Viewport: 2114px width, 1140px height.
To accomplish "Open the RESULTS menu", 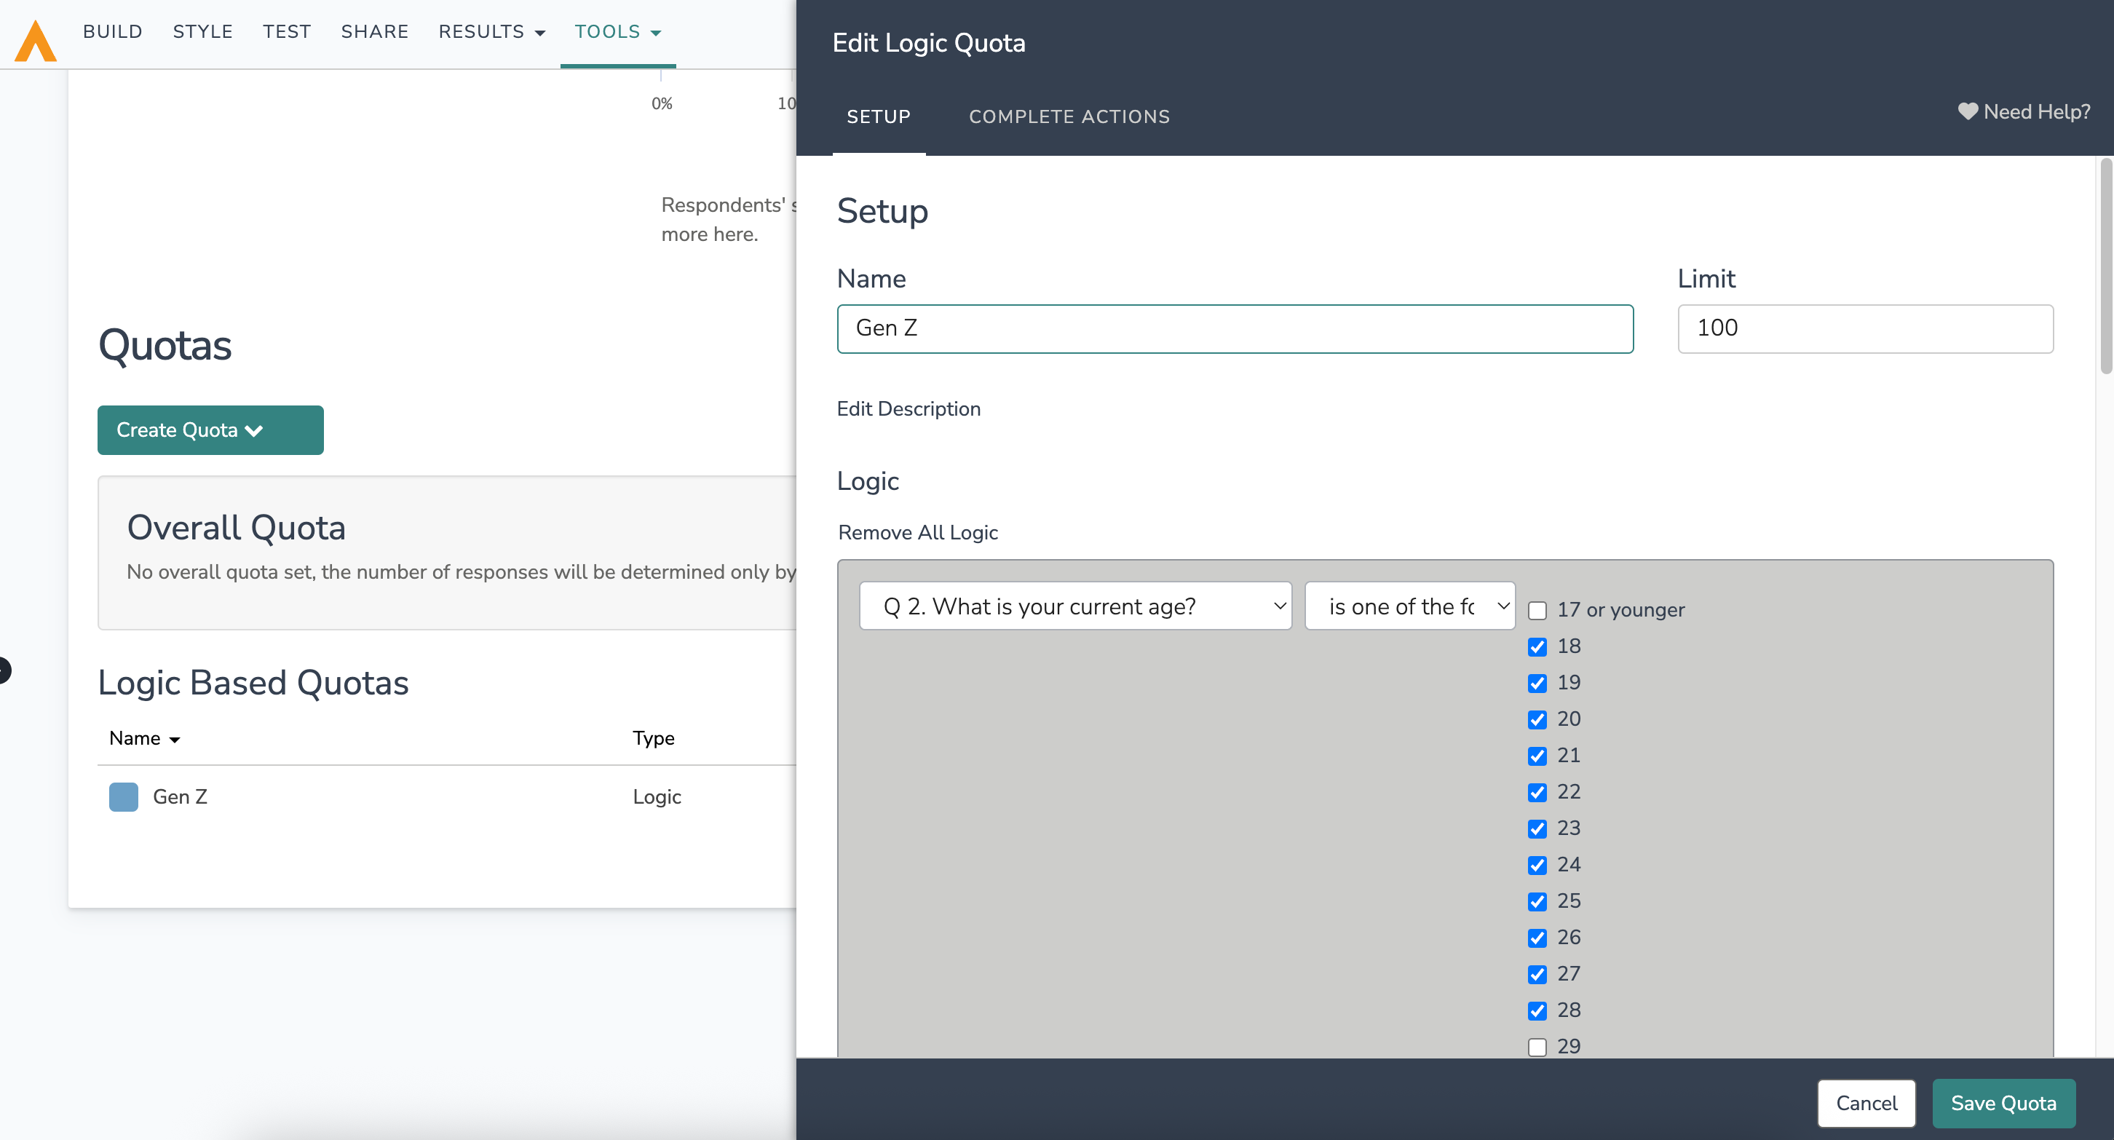I will (x=491, y=31).
